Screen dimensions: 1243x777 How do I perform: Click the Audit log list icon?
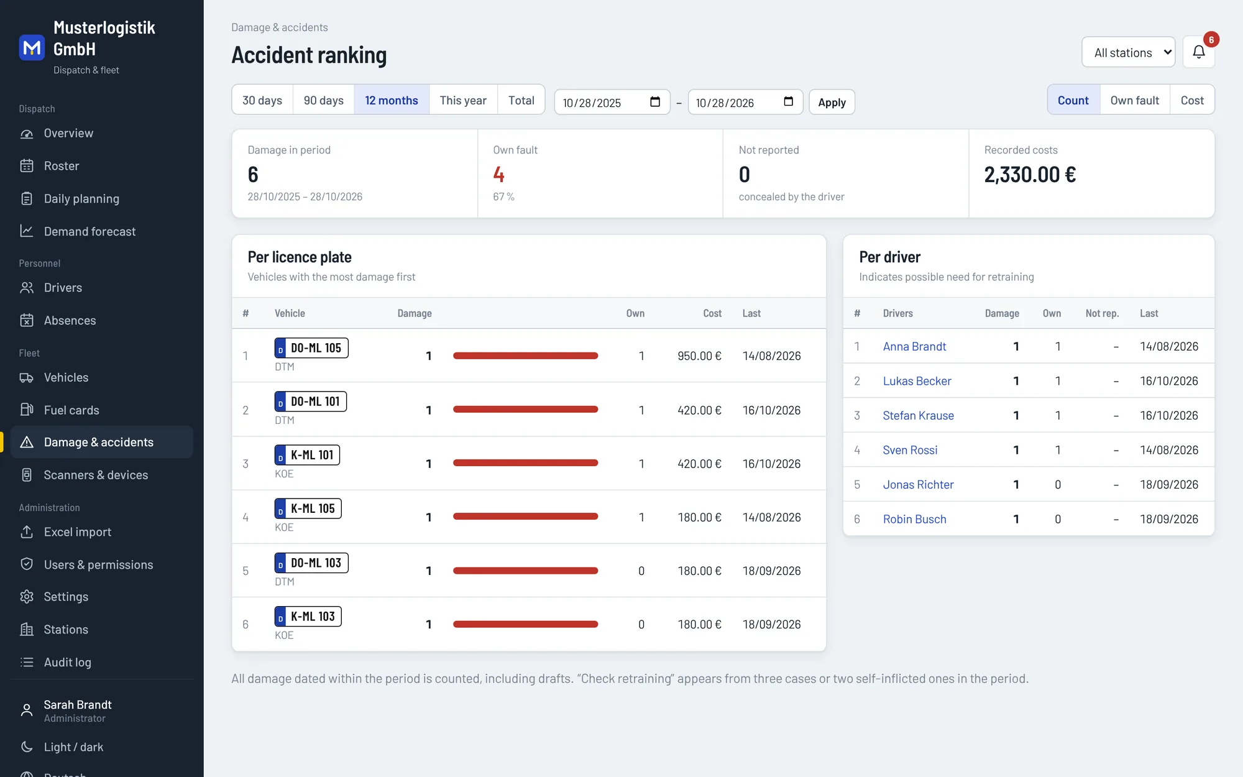click(27, 663)
